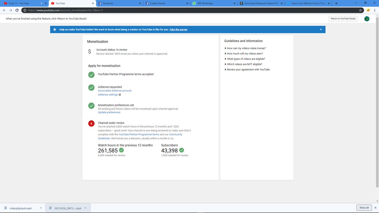Image resolution: width=379 pixels, height=213 pixels.
Task: Expand How much will my videos earn?
Action: pyautogui.click(x=244, y=54)
